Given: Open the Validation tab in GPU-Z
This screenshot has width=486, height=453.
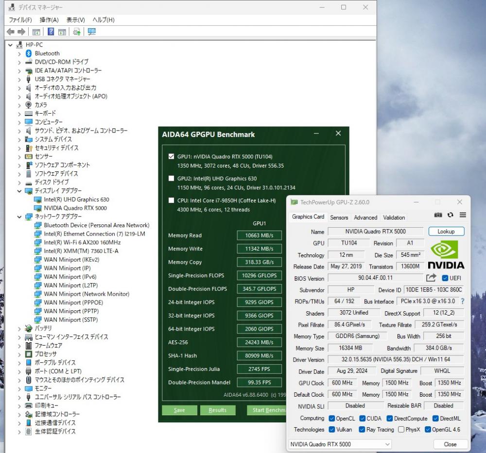Looking at the screenshot, I should click(x=394, y=218).
